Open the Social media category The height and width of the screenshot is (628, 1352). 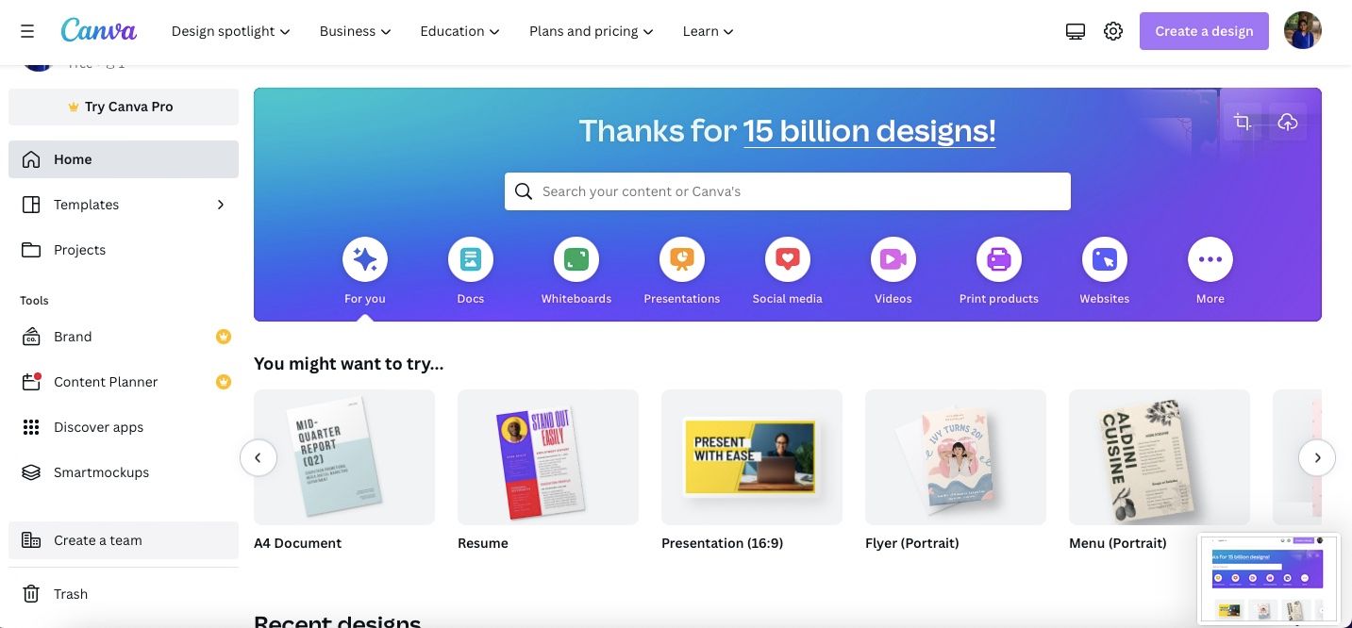(787, 258)
